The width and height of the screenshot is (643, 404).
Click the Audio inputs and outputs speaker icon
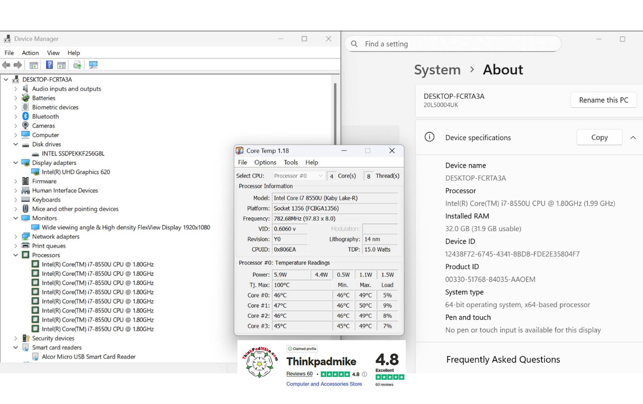pos(25,89)
